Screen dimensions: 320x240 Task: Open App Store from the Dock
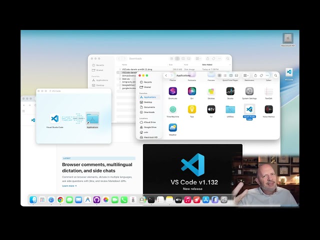tap(205, 200)
